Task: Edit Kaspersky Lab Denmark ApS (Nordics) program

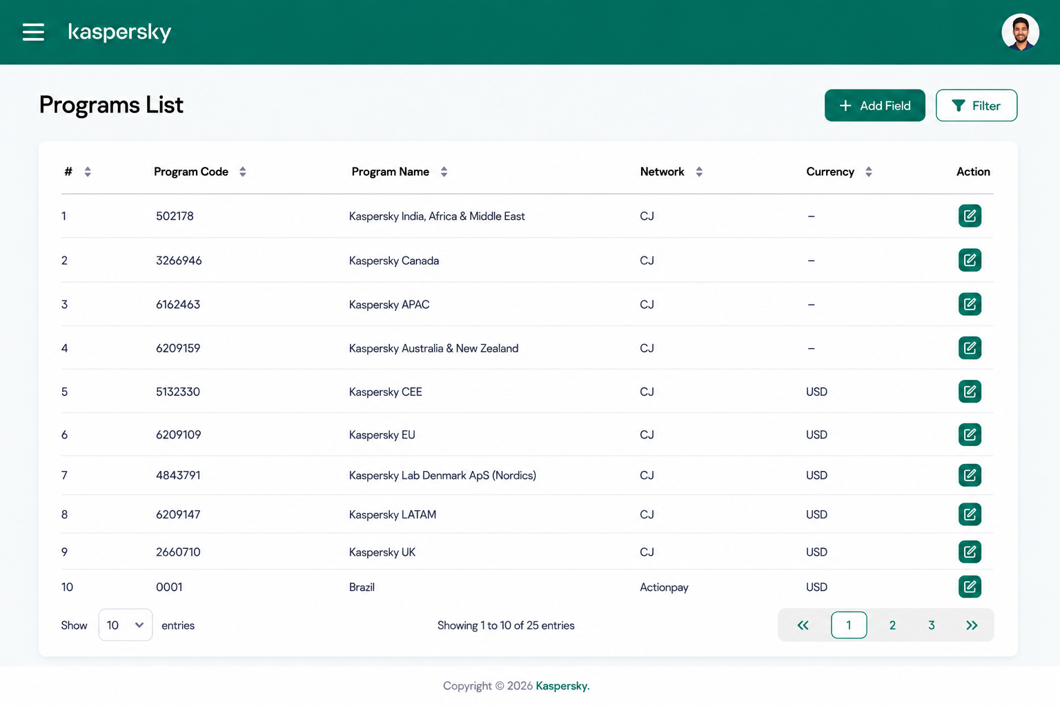Action: [x=970, y=475]
